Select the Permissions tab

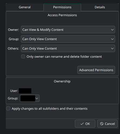[x=62, y=7]
